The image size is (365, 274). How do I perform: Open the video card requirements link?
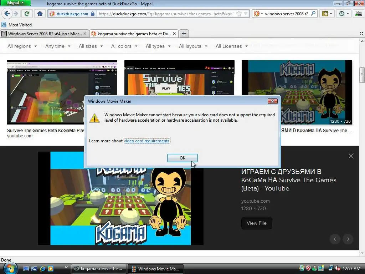(x=147, y=141)
